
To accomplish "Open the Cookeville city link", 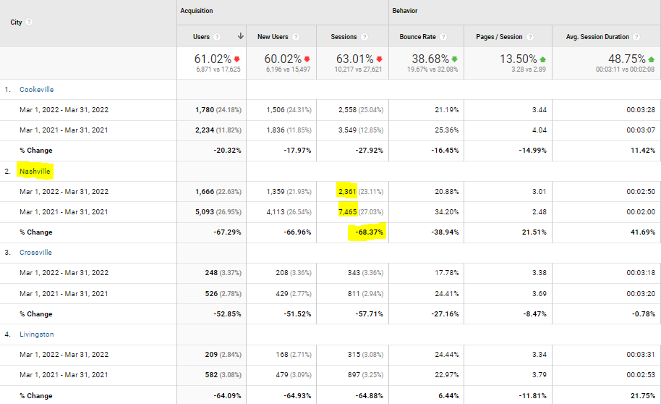I will (36, 90).
